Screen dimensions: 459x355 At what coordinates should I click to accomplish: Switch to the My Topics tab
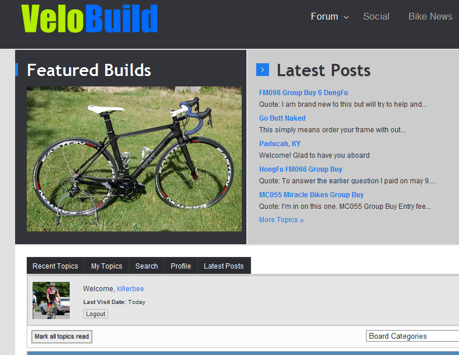coord(106,266)
